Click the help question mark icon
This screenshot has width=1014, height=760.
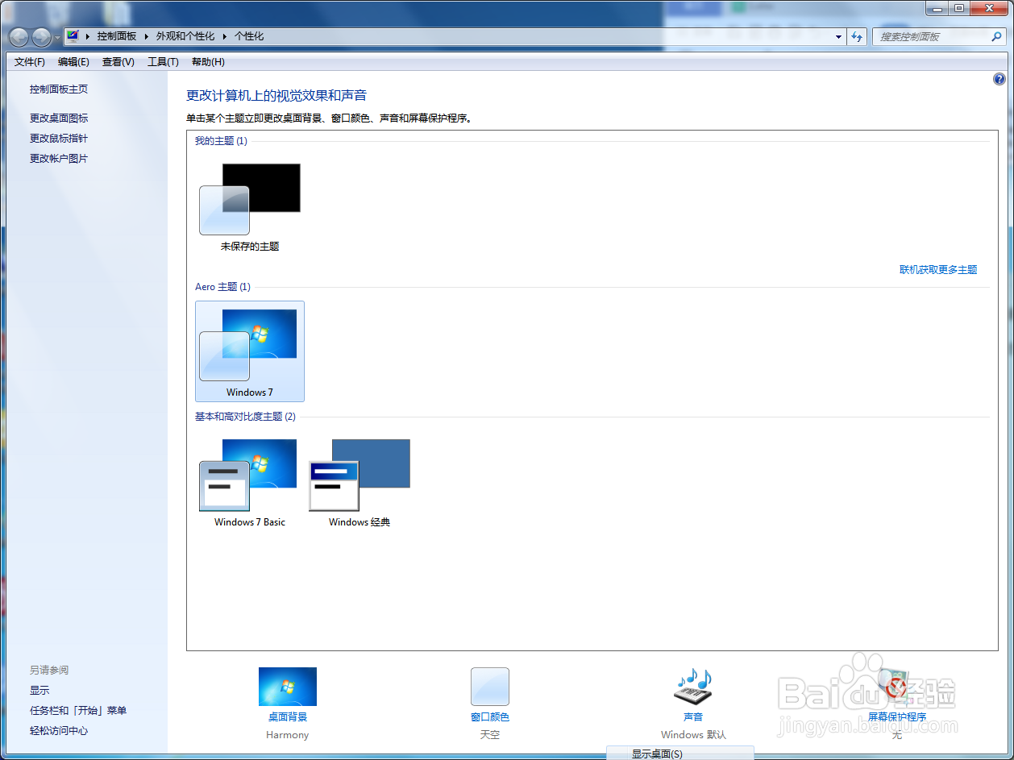coord(999,79)
